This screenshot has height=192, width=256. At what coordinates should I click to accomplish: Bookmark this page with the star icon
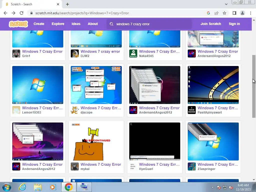tap(224, 13)
